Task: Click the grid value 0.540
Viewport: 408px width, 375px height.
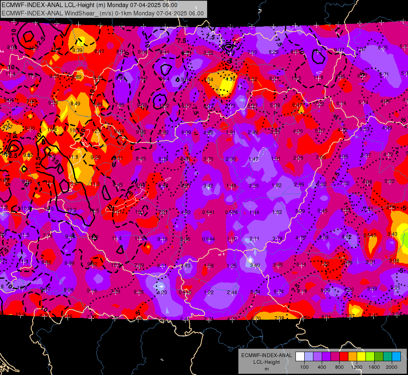Action: [x=370, y=235]
